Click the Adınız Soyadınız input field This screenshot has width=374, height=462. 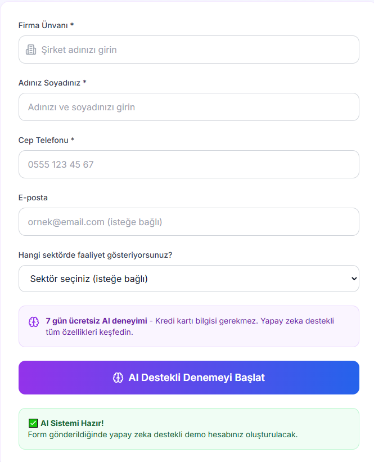(x=188, y=107)
